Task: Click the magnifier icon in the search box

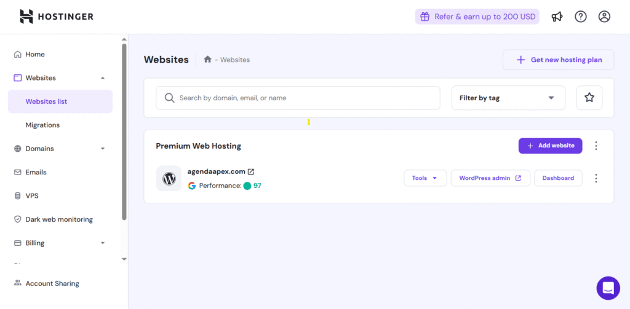Action: tap(170, 98)
